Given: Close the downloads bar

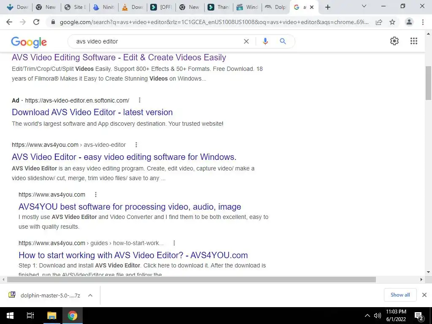Looking at the screenshot, I should [x=424, y=295].
